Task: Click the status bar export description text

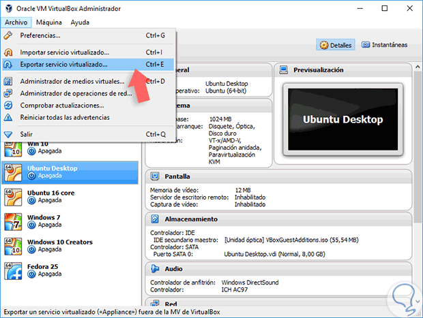Action: [x=112, y=312]
